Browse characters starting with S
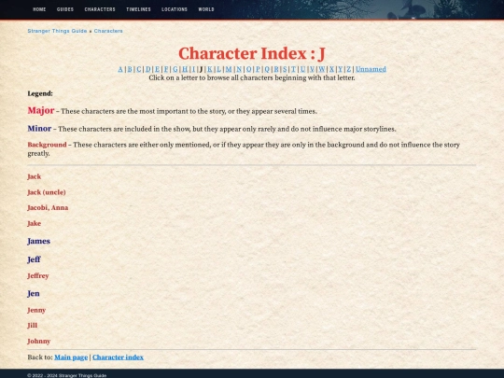 coord(285,69)
